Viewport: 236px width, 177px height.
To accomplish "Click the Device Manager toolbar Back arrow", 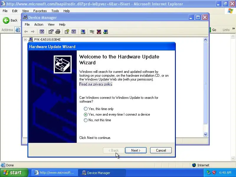I will 26,32.
